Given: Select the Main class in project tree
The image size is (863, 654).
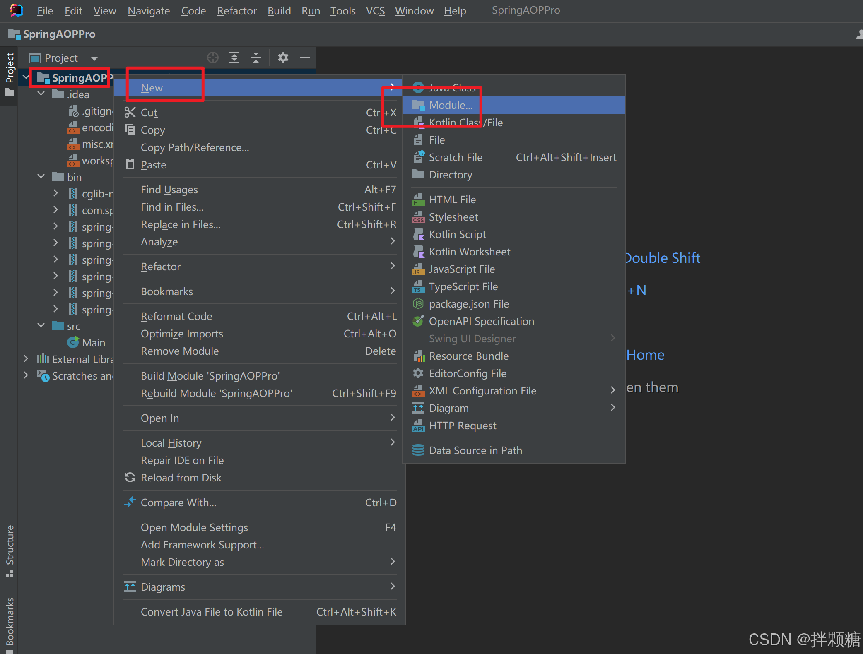Looking at the screenshot, I should tap(93, 343).
